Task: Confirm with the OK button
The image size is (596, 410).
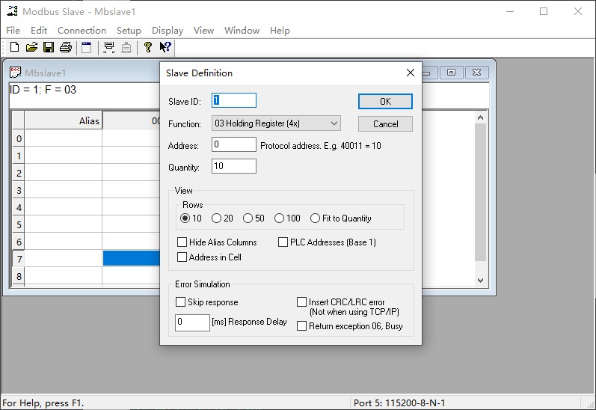Action: (x=385, y=102)
